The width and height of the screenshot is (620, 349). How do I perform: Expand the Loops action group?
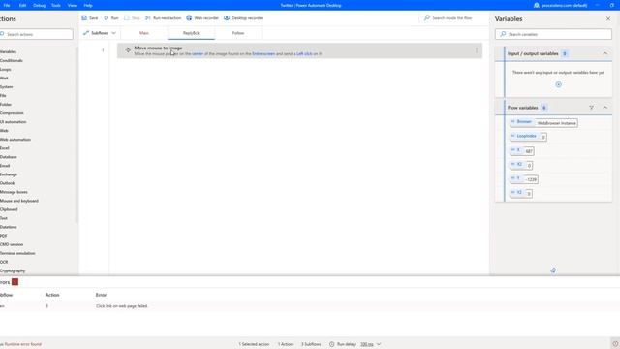(6, 69)
